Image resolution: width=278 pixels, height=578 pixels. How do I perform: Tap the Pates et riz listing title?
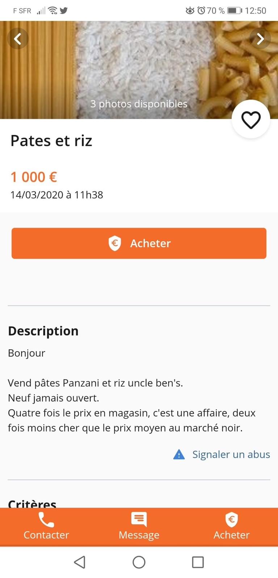(51, 141)
